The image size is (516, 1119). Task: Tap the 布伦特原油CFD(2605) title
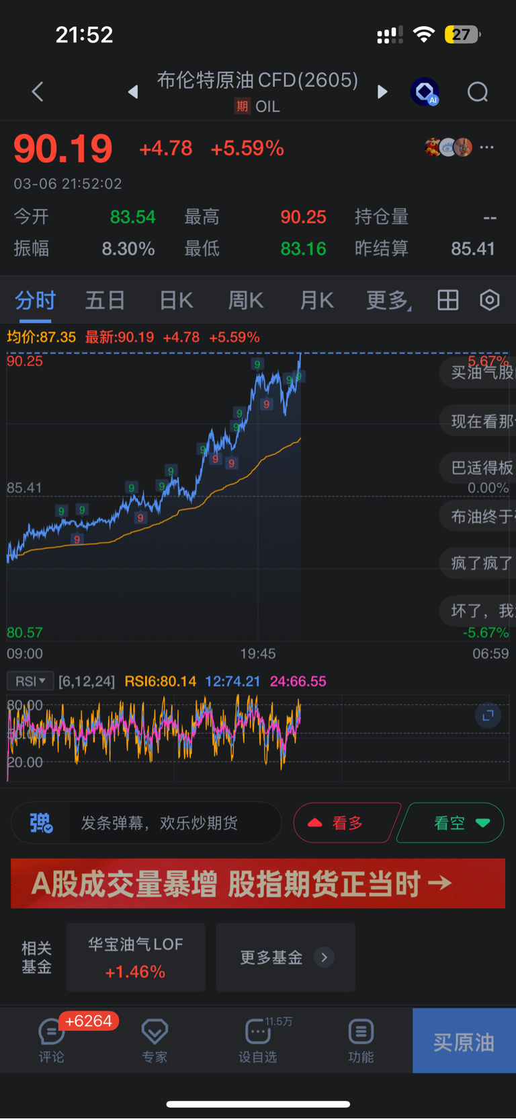257,80
